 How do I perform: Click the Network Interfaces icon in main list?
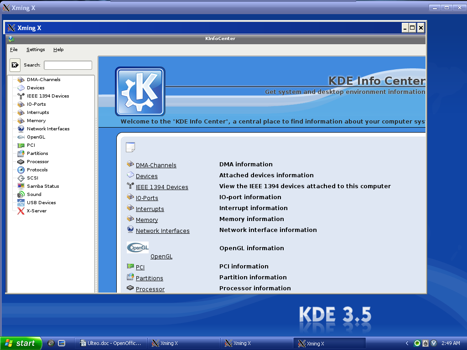(130, 229)
